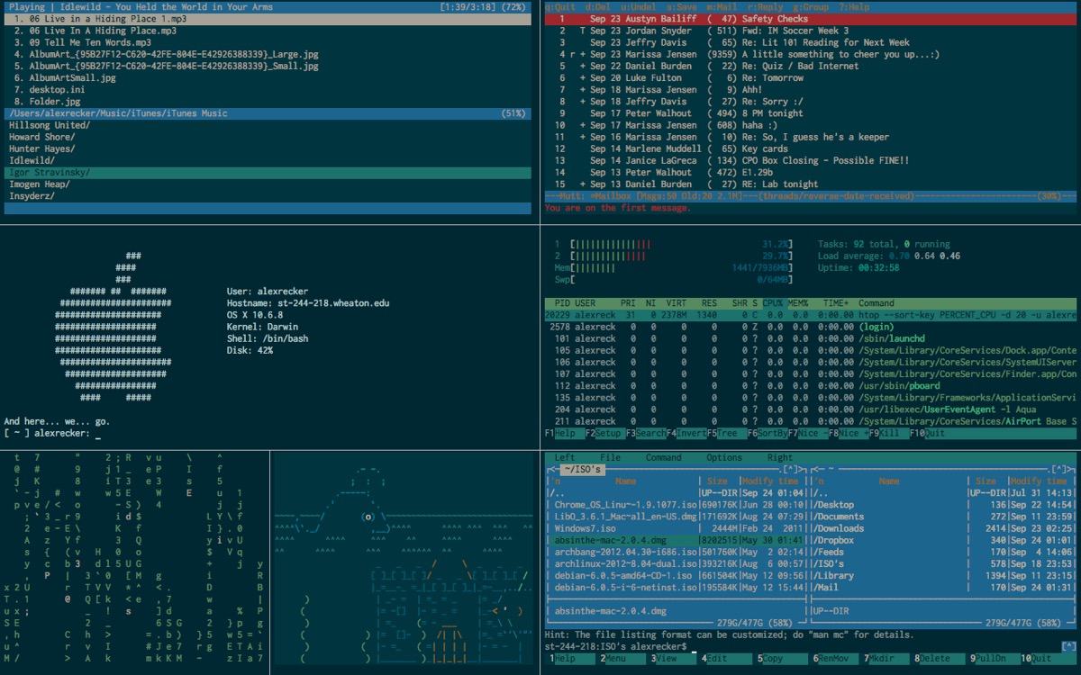Click the [^] history arrow on ~/ISO's panel

click(791, 470)
